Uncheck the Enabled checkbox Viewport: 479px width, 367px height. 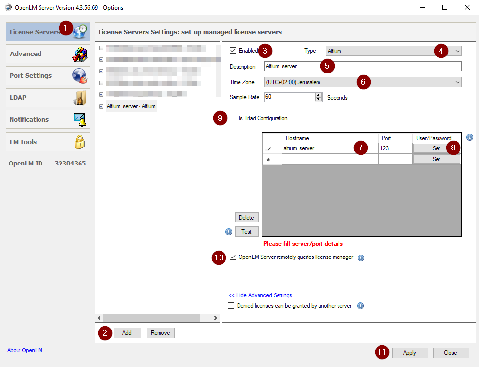(x=233, y=50)
